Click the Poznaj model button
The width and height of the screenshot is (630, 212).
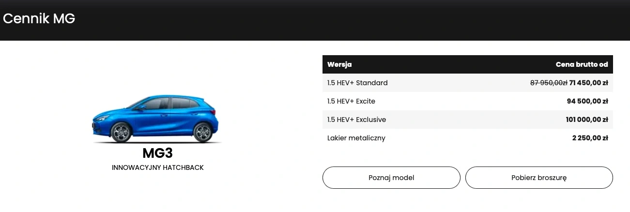[391, 178]
